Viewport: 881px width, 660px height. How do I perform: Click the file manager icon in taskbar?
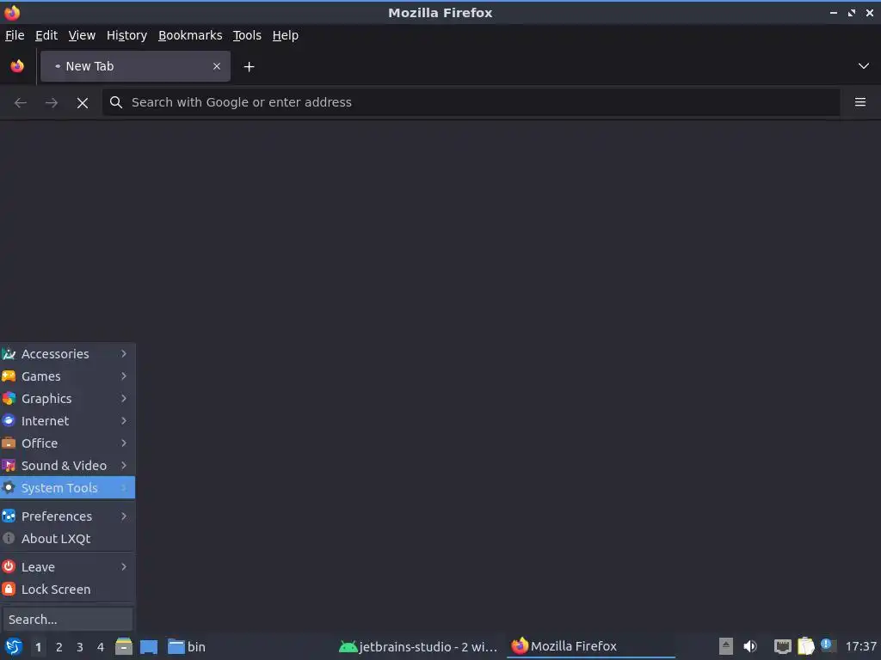tap(124, 646)
